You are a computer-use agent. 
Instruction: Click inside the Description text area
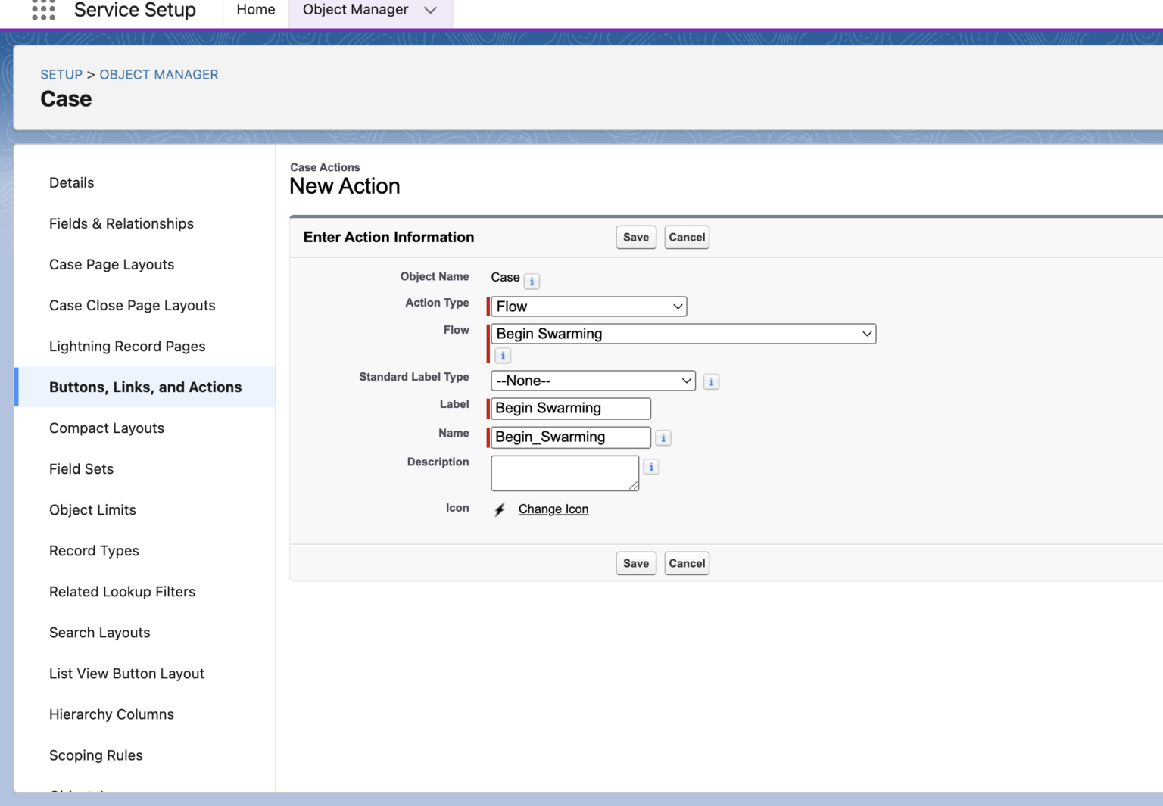click(x=565, y=472)
